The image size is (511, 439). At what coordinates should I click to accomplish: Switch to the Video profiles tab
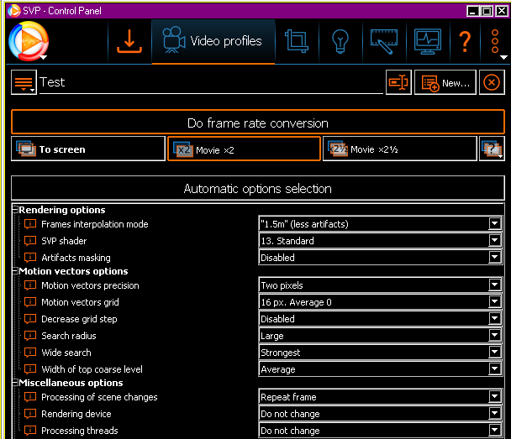click(x=213, y=41)
